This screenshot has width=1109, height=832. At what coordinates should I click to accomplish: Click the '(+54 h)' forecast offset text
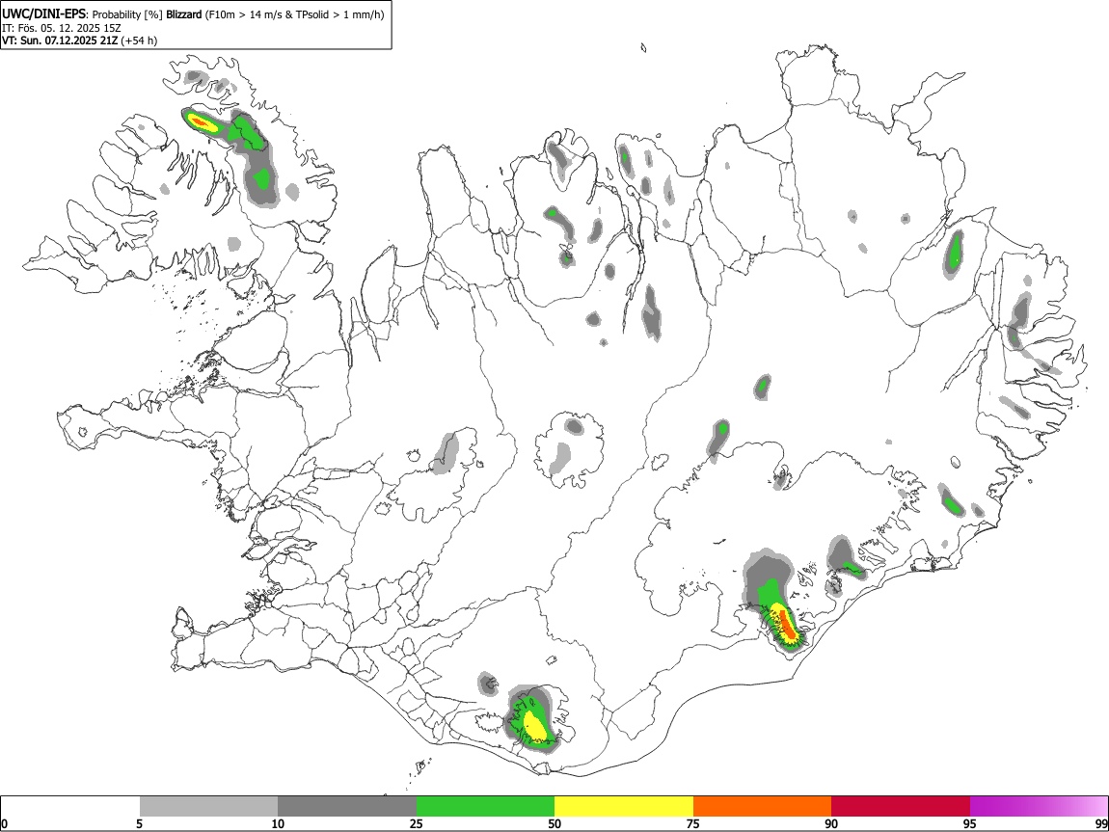click(x=139, y=40)
